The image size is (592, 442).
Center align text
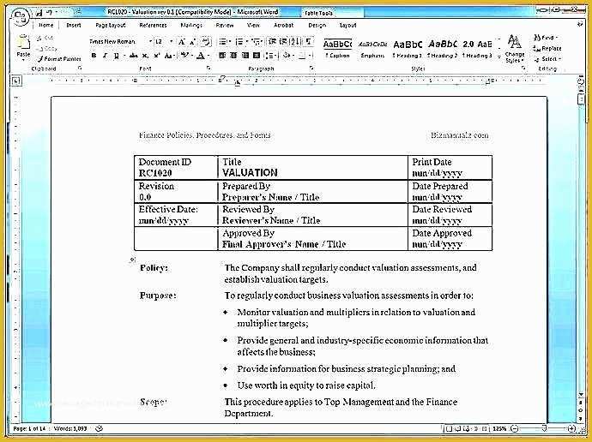pos(233,56)
